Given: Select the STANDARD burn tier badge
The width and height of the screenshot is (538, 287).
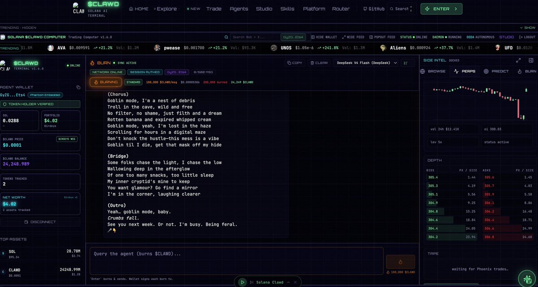Looking at the screenshot, I should pos(133,82).
